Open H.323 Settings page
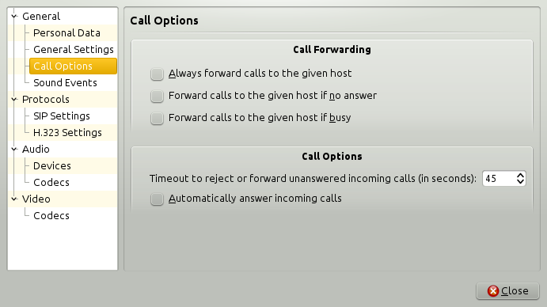This screenshot has height=307, width=547. (x=67, y=133)
